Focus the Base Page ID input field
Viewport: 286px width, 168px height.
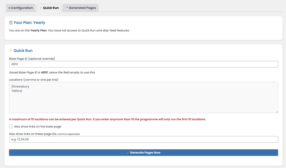[x=144, y=64]
